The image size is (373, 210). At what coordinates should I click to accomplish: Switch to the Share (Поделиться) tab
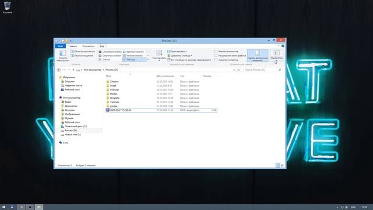click(x=88, y=46)
